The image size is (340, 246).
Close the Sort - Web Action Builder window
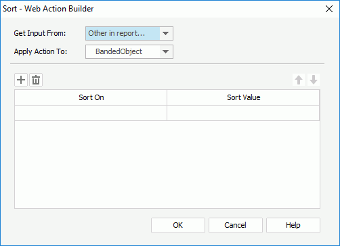point(329,9)
